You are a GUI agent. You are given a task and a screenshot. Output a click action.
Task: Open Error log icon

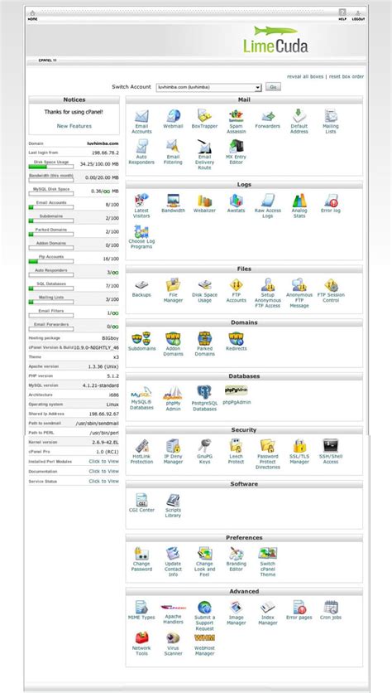point(330,203)
